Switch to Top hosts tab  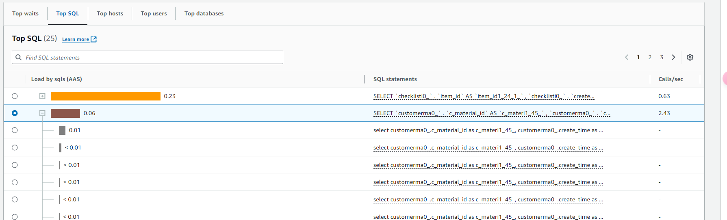(x=110, y=13)
